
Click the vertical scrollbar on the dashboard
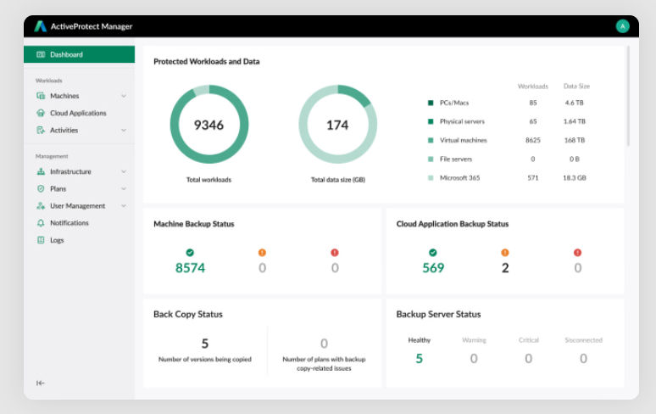[x=628, y=98]
